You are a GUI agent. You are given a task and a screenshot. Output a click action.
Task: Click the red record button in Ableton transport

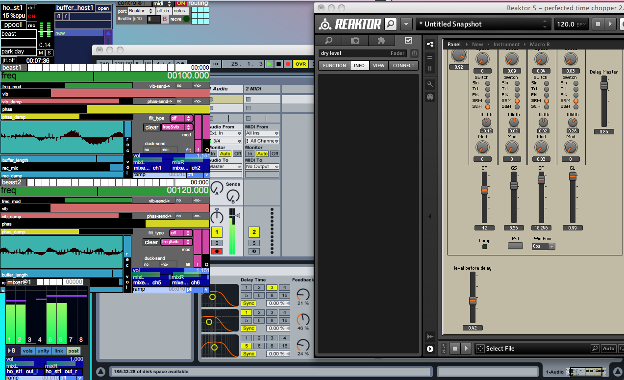click(x=288, y=64)
